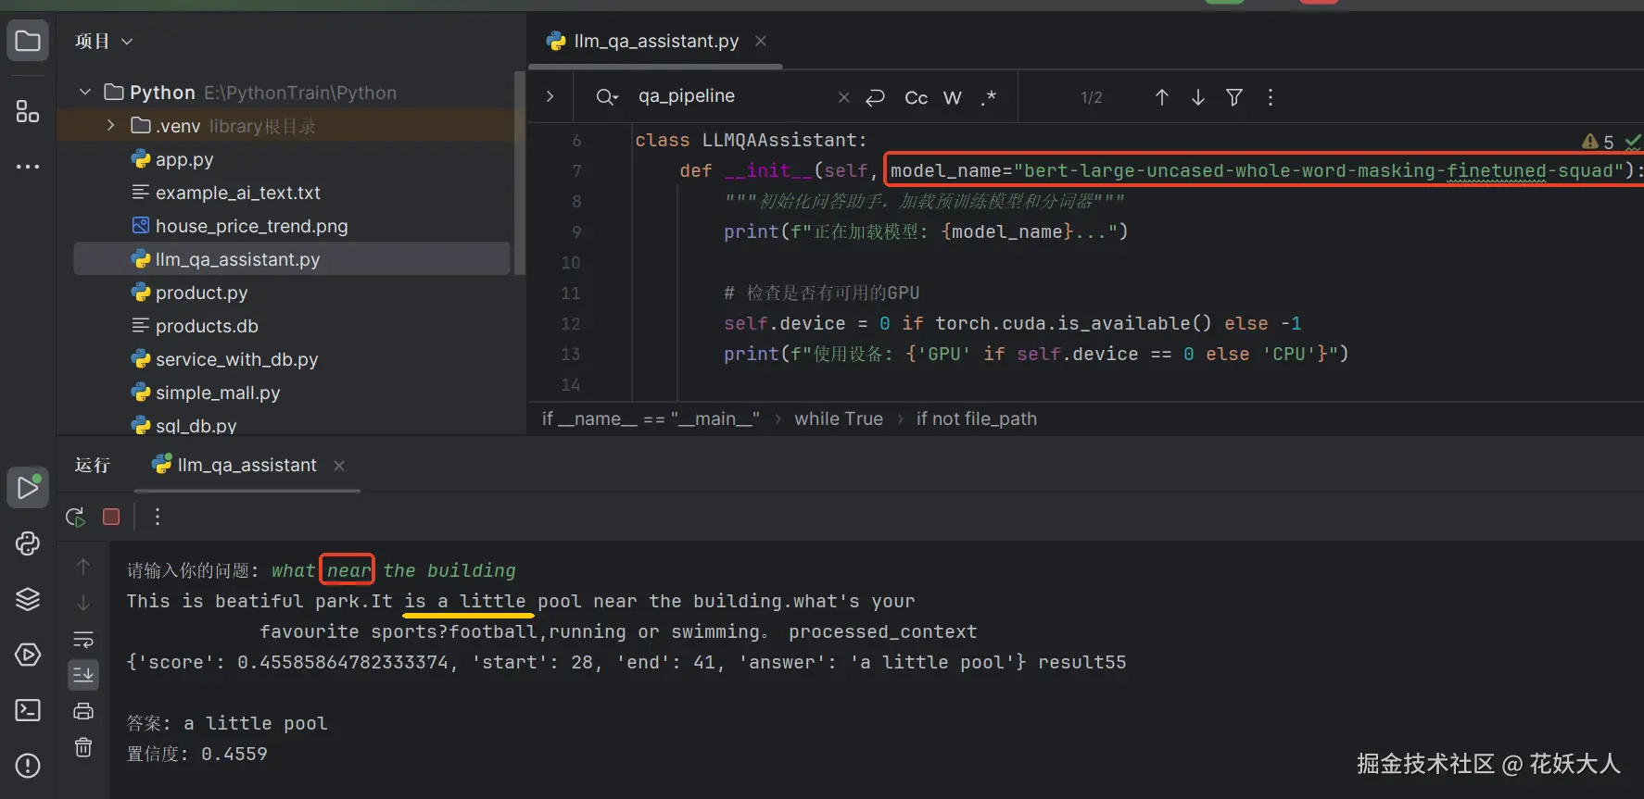Click the qa_pipeline search input field
Image resolution: width=1644 pixels, height=799 pixels.
point(732,96)
